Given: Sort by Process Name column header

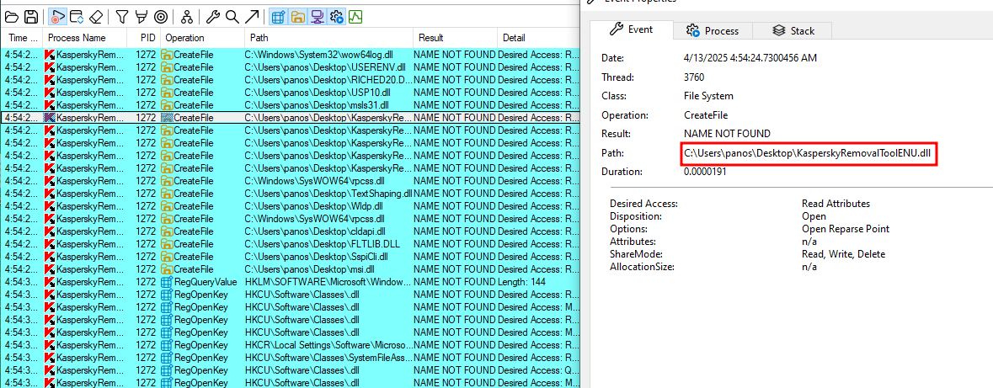Looking at the screenshot, I should tap(84, 38).
